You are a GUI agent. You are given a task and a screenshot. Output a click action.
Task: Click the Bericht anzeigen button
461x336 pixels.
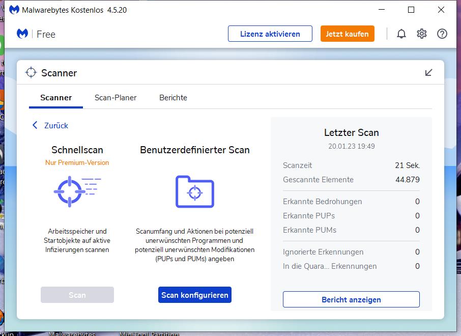351,299
